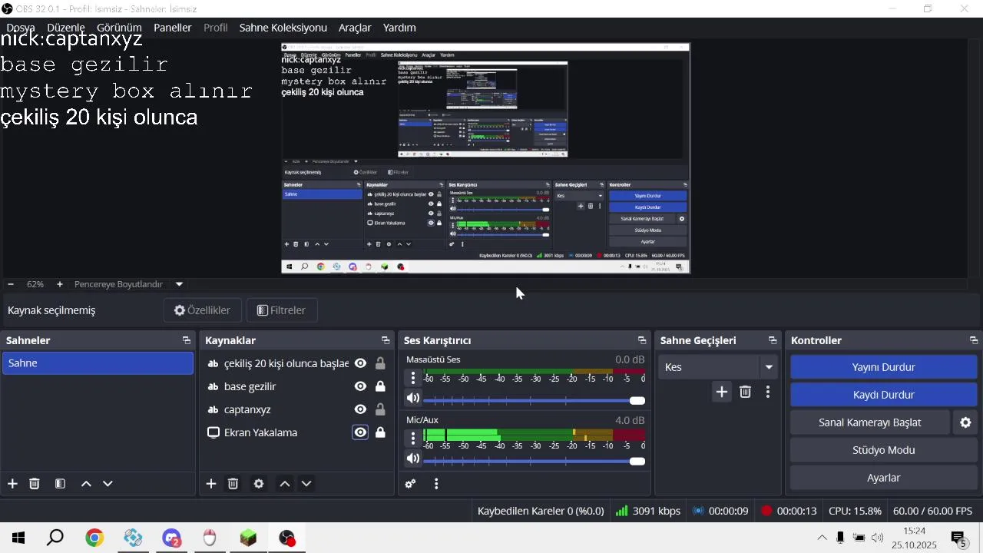
Task: Open the Kes transition dropdown
Action: click(717, 367)
